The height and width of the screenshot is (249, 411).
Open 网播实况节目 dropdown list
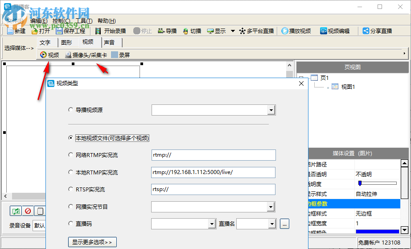[x=271, y=207]
